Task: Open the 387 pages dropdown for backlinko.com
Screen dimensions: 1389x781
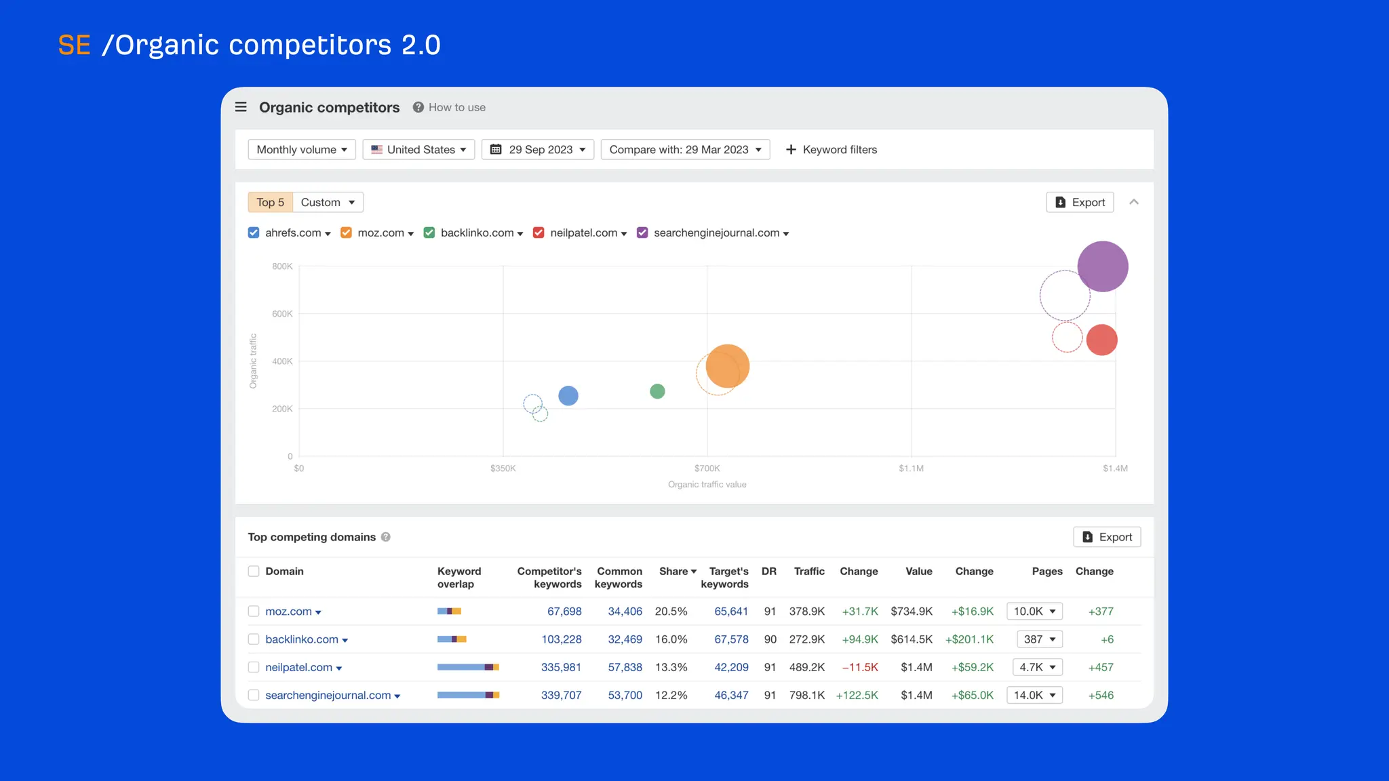Action: (1040, 639)
